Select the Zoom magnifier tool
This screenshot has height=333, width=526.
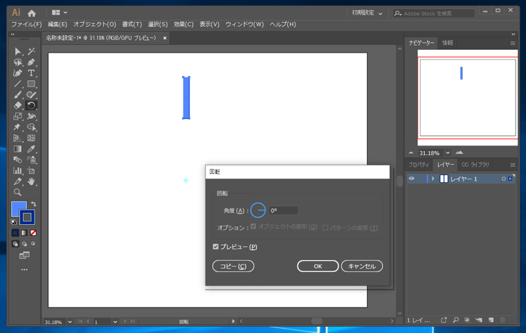pos(17,192)
